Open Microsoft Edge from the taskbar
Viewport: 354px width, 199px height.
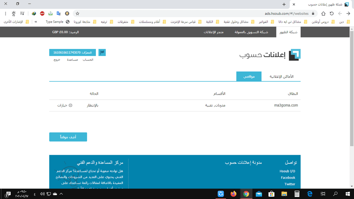tap(310, 194)
